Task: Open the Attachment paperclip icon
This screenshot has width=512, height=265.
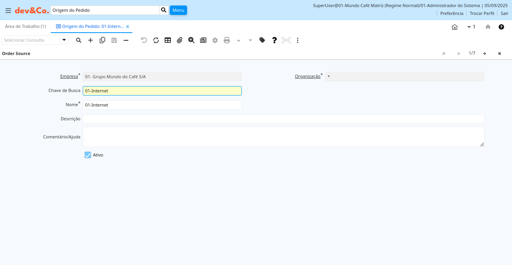Action: tap(180, 40)
